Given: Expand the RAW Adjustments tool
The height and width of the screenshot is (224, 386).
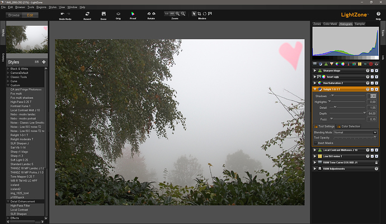Looking at the screenshot, I should point(315,169).
